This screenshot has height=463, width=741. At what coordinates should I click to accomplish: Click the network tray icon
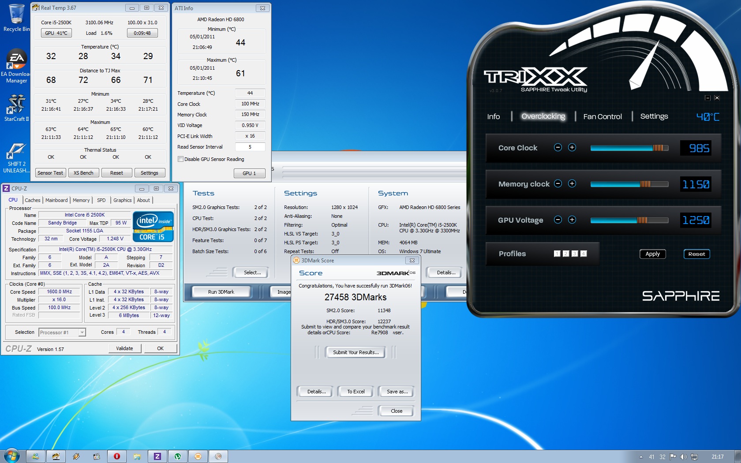pos(694,457)
